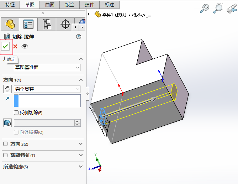Click Zoom to Fit icon
The height and width of the screenshot is (184, 238).
[205, 9]
